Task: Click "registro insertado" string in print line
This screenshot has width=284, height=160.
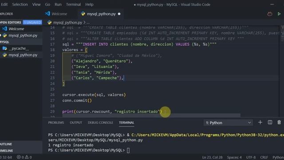Action: (x=137, y=112)
